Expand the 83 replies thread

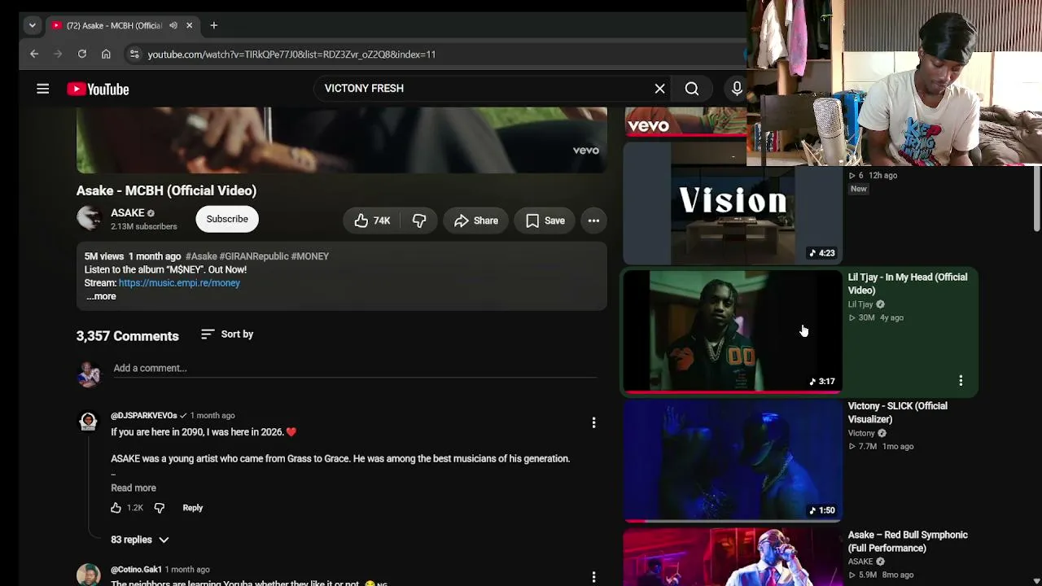tap(140, 540)
